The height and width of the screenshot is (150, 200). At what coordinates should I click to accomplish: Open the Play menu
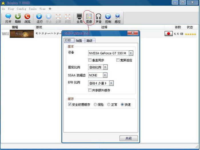pyautogui.click(x=11, y=9)
